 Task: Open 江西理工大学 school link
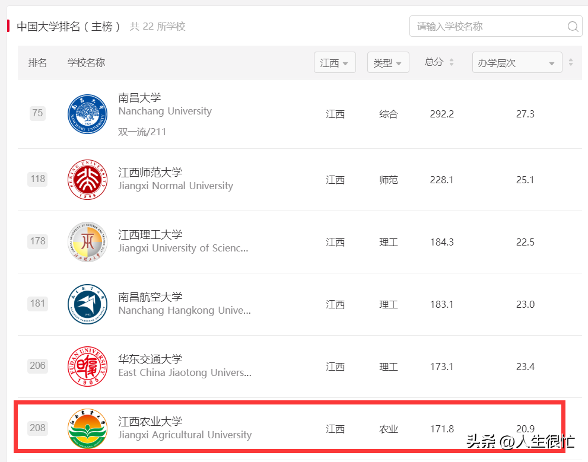(151, 235)
